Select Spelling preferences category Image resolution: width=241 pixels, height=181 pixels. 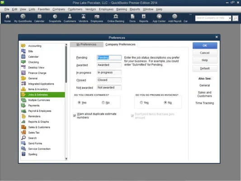[x=43, y=154]
